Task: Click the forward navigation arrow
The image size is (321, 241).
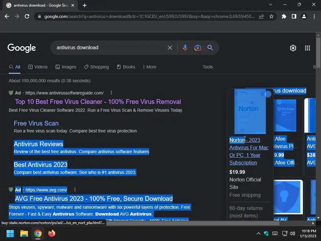Action: (17, 16)
